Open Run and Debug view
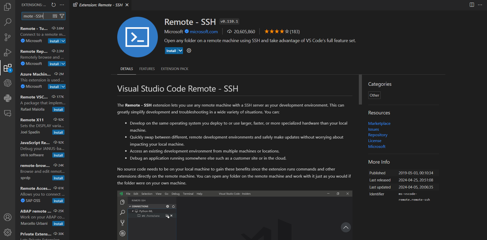 pyautogui.click(x=8, y=53)
